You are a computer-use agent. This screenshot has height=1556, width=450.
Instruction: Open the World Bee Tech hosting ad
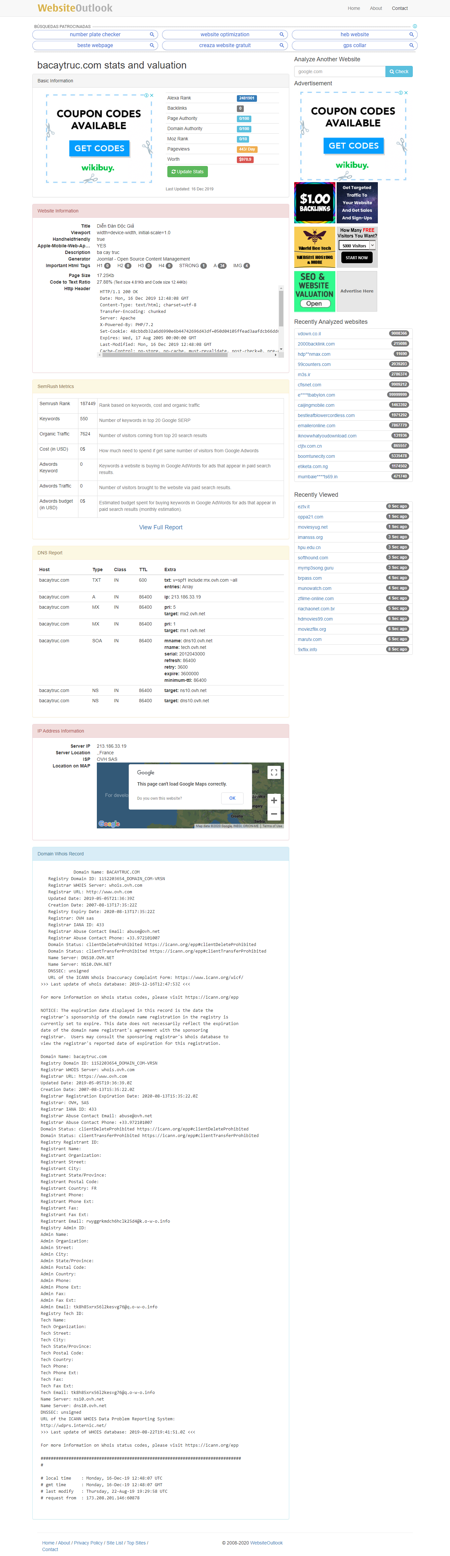[x=315, y=247]
